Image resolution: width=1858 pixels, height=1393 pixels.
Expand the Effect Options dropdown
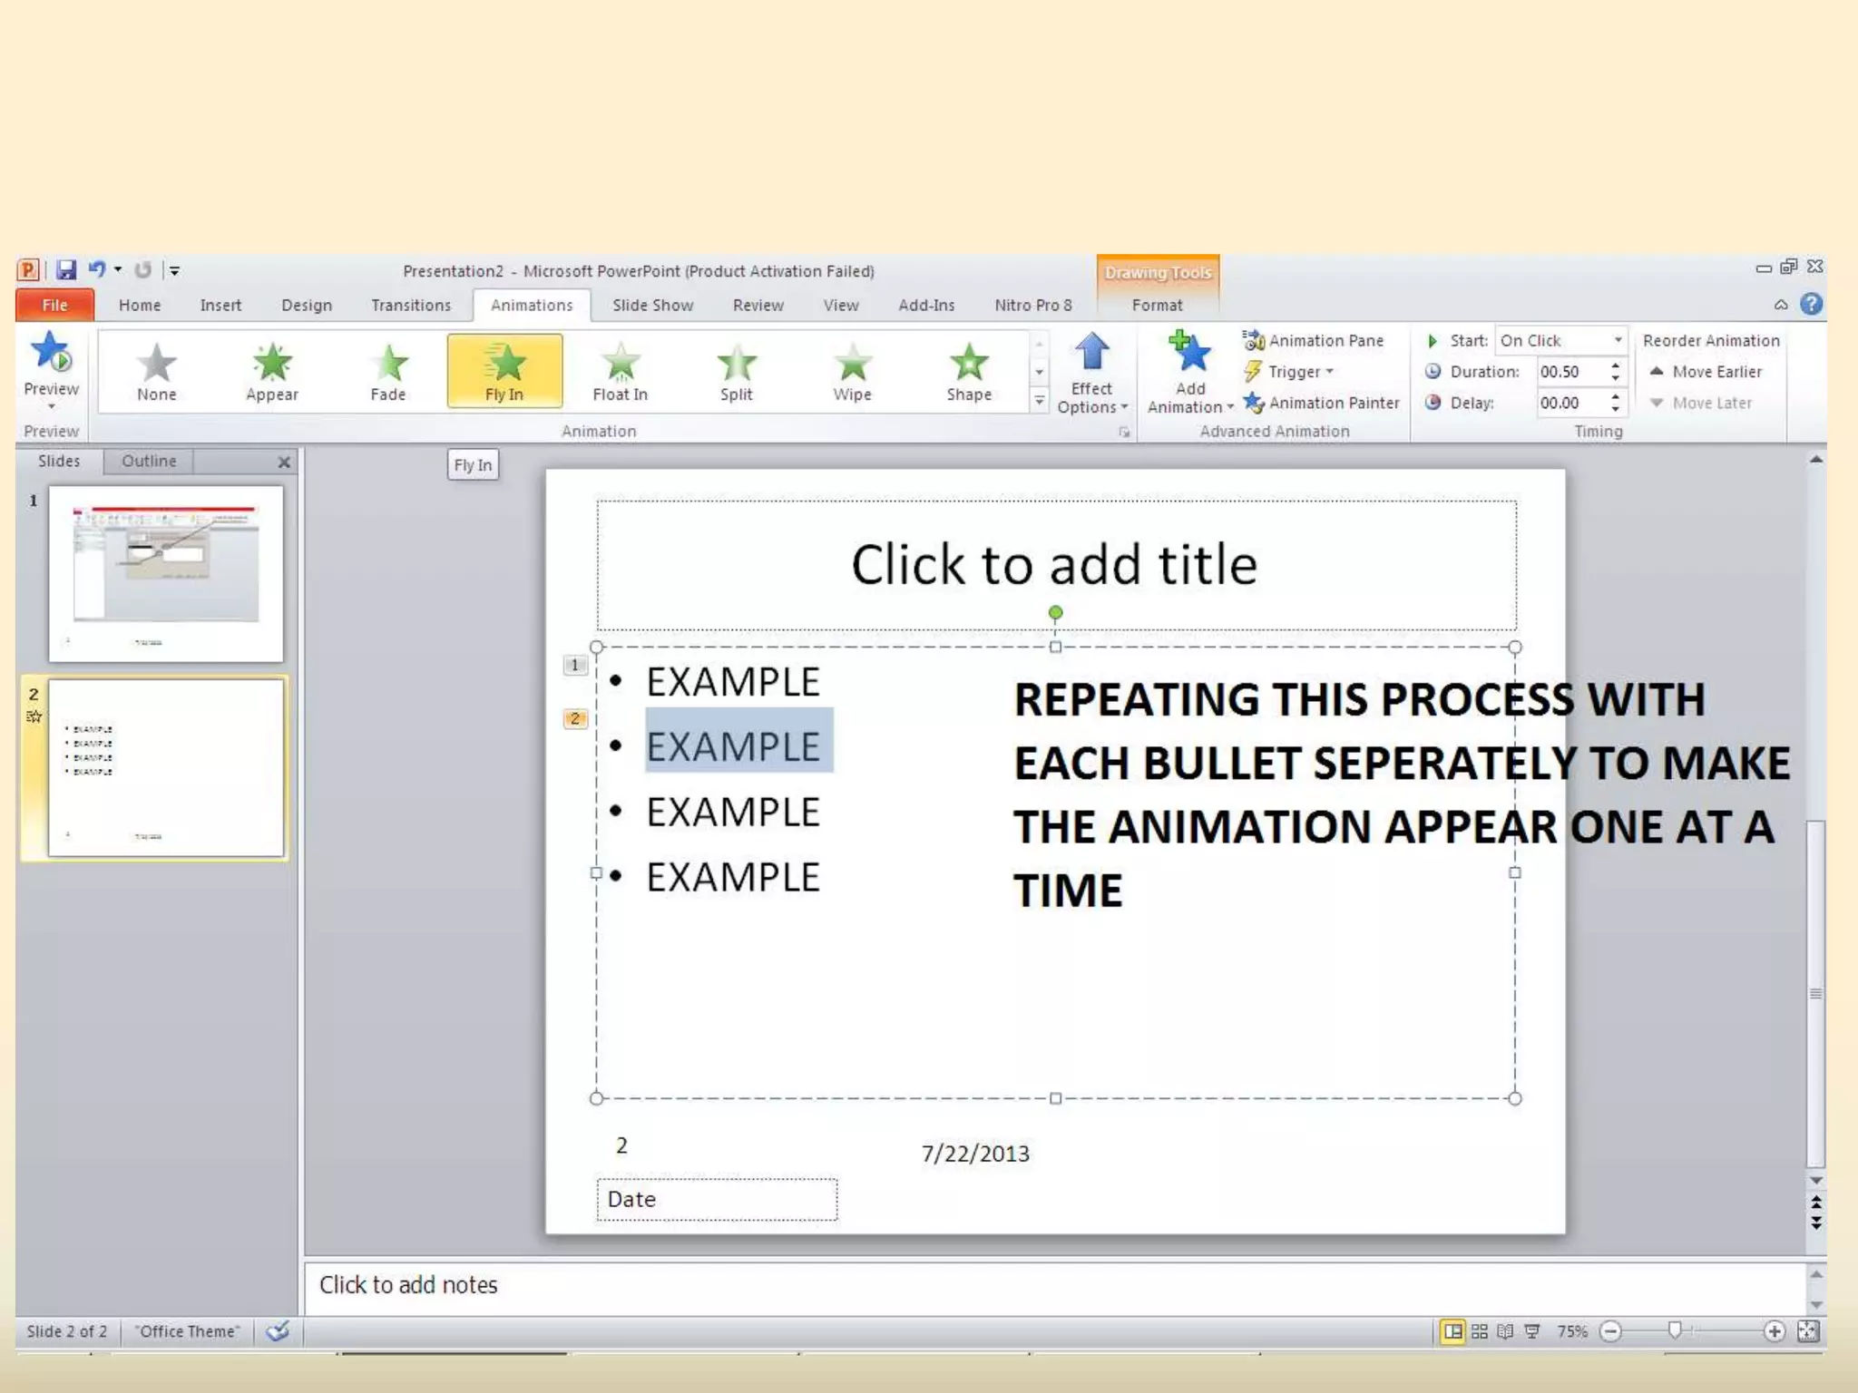(1092, 397)
